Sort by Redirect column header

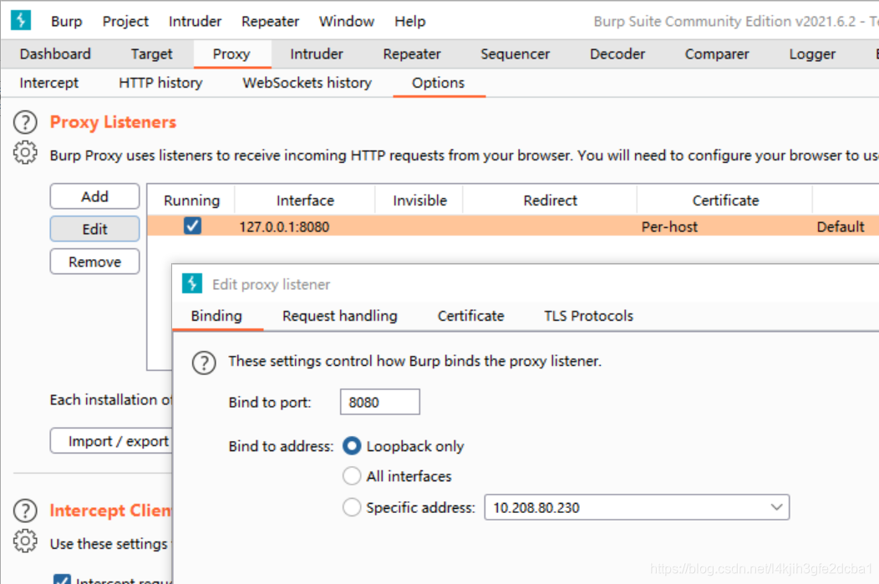coord(550,200)
